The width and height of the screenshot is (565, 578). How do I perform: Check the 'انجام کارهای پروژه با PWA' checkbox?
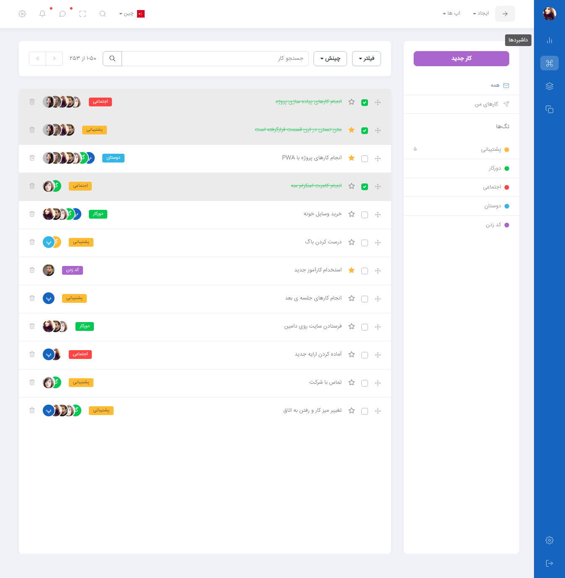365,159
